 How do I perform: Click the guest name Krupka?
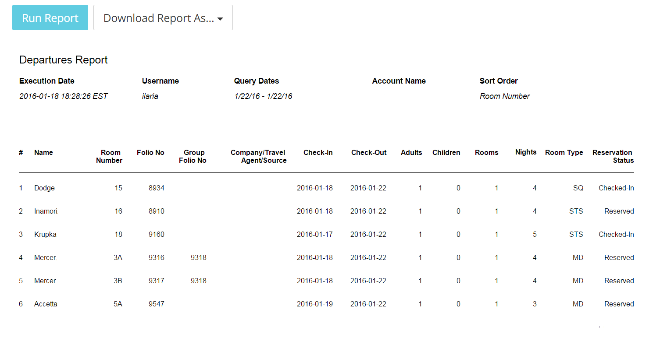click(x=45, y=235)
